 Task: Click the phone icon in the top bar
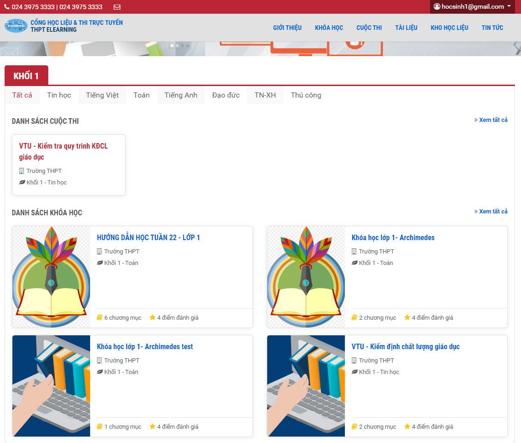pyautogui.click(x=7, y=7)
